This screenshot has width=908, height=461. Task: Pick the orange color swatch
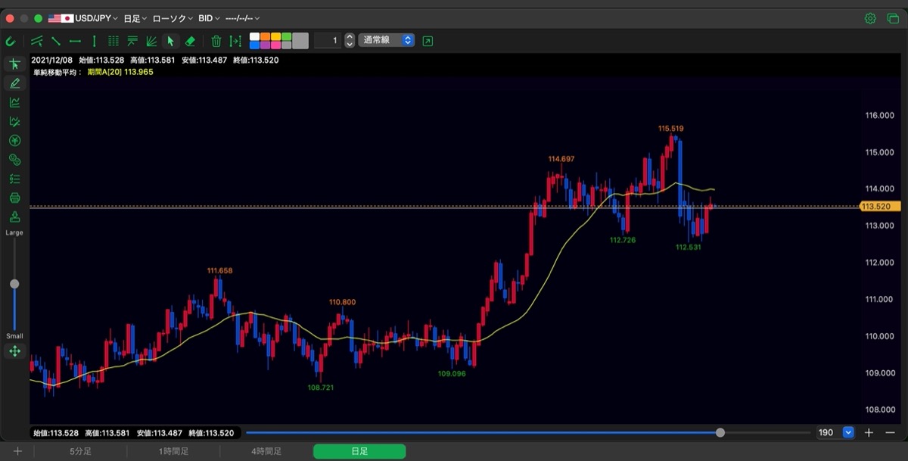click(x=265, y=36)
